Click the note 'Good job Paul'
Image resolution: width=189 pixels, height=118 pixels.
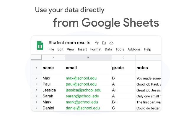point(148,84)
